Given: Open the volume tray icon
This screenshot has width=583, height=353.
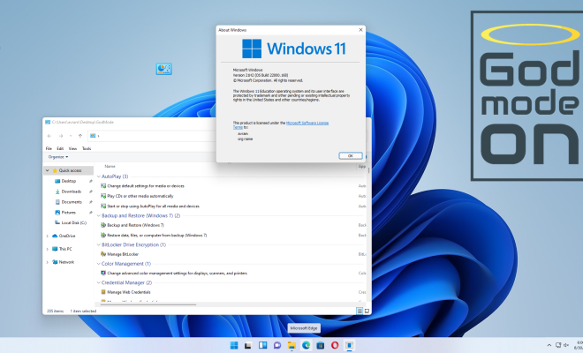Looking at the screenshot, I should [x=566, y=345].
